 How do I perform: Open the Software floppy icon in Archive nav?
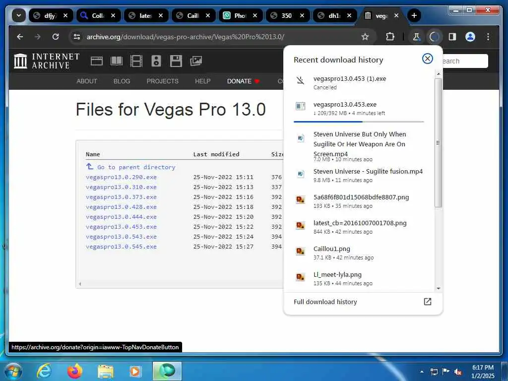pos(176,61)
